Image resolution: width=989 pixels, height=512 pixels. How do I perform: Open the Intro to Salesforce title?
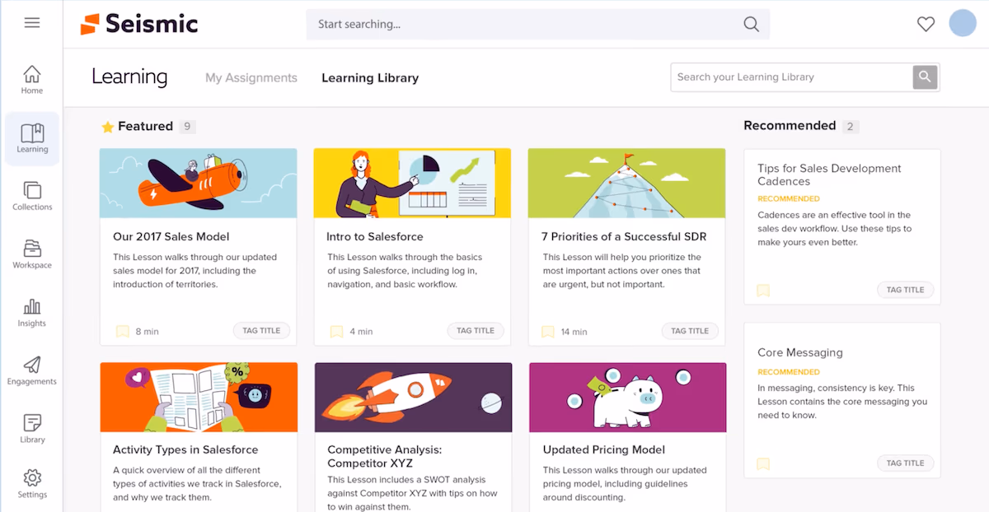click(375, 237)
